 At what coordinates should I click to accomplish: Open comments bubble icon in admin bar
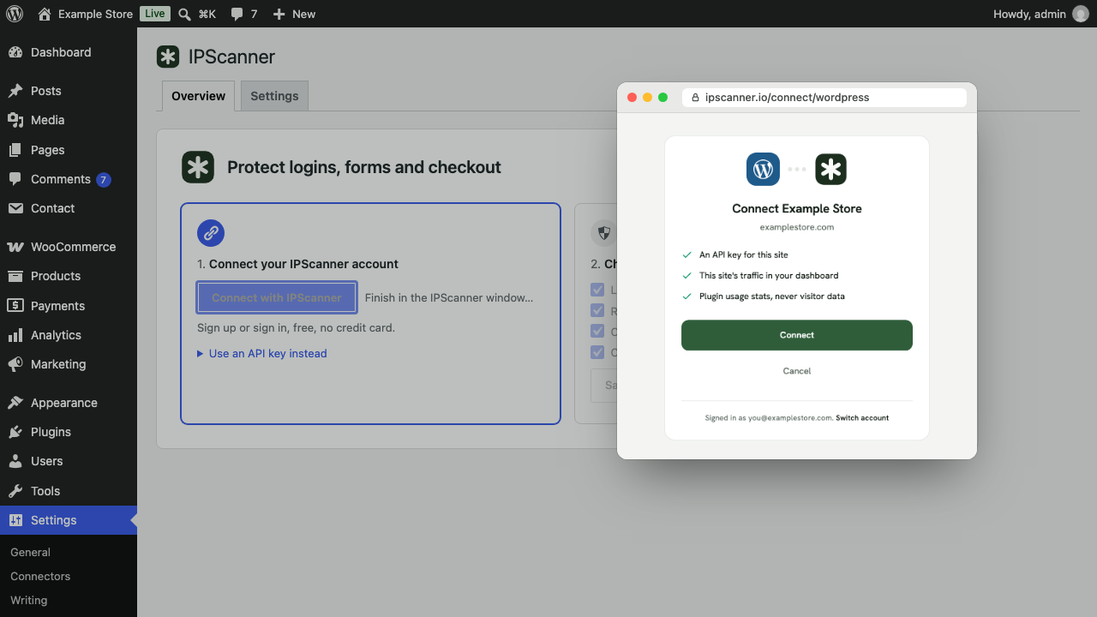pyautogui.click(x=237, y=14)
